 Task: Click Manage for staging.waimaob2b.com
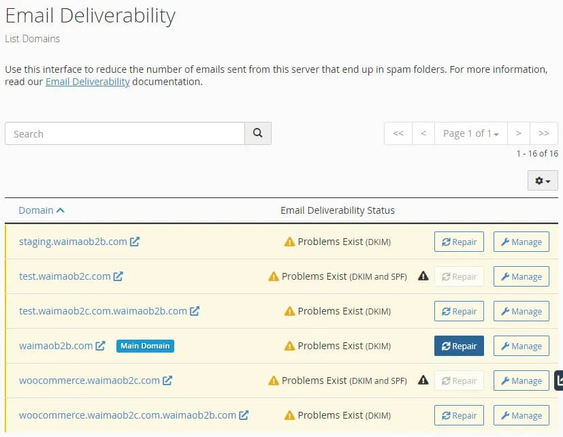pos(521,241)
